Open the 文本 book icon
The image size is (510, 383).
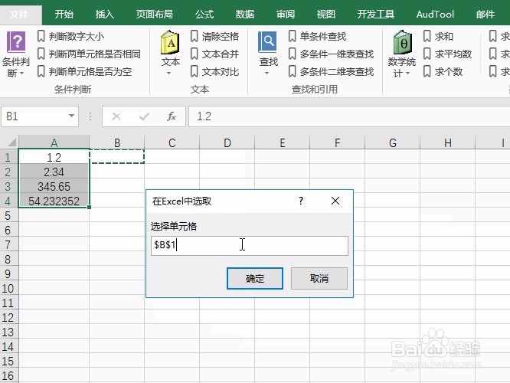pos(170,42)
